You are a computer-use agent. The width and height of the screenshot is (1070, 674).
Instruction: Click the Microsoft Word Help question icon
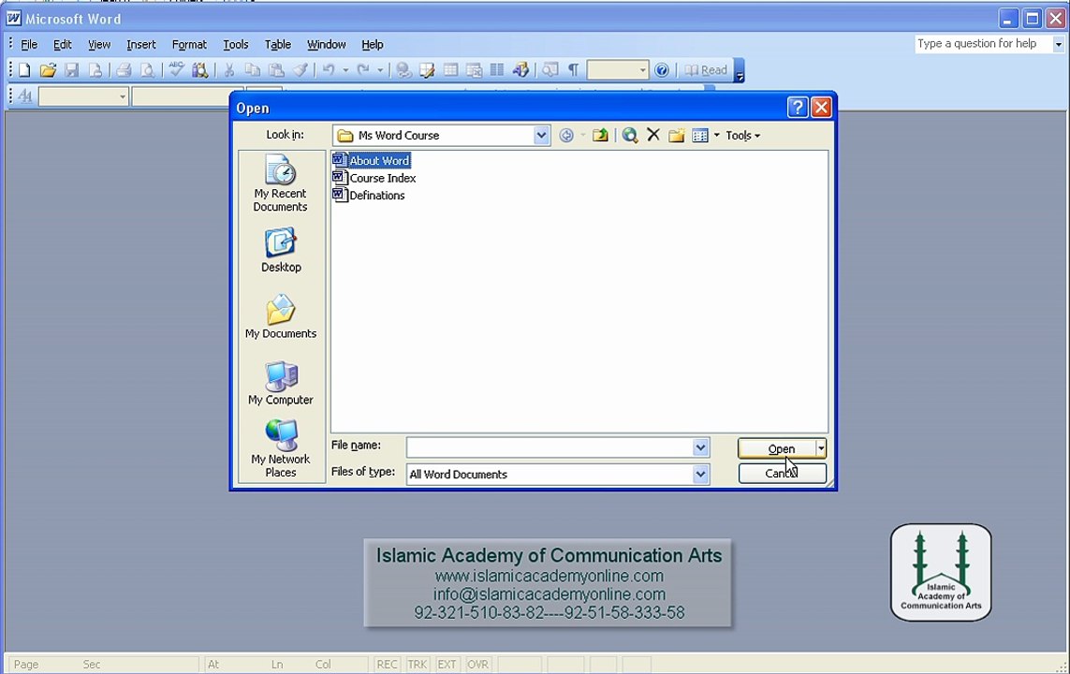(x=661, y=69)
